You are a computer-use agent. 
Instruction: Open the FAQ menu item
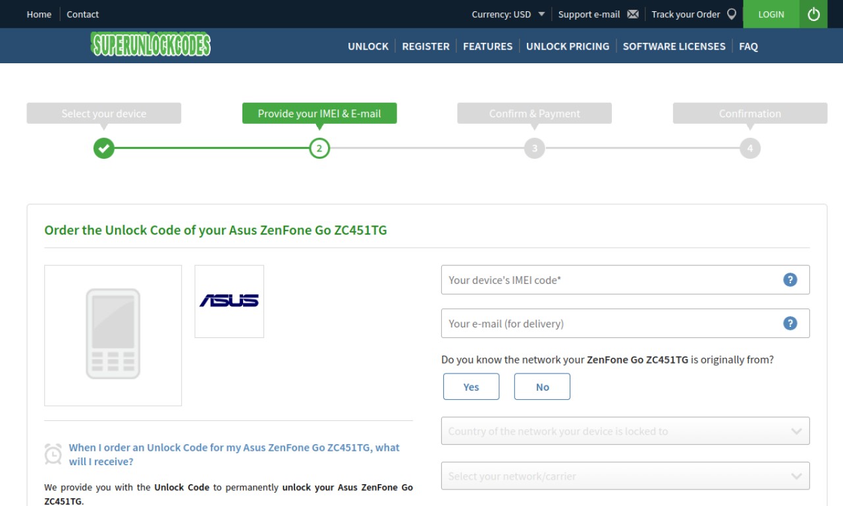tap(748, 46)
